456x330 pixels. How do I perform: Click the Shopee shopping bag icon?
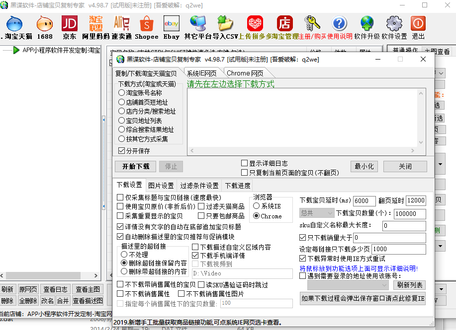pyautogui.click(x=146, y=24)
